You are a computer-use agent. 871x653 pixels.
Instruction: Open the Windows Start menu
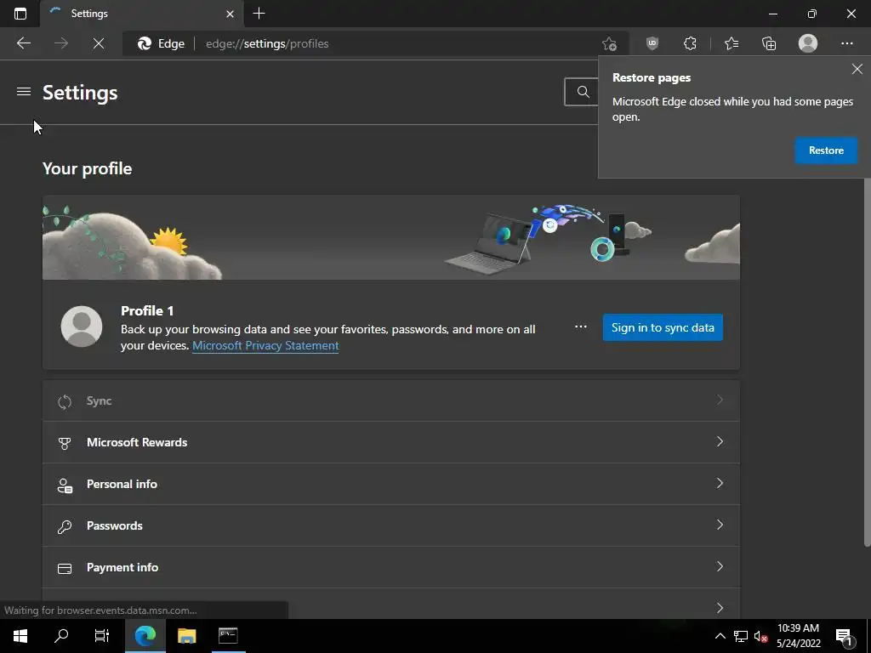(x=20, y=636)
